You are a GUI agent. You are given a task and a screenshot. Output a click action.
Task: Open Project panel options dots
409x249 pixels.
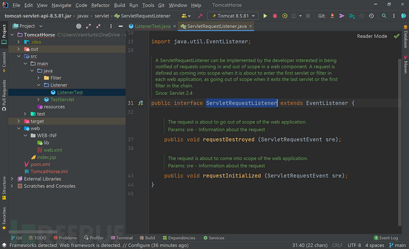pyautogui.click(x=111, y=26)
